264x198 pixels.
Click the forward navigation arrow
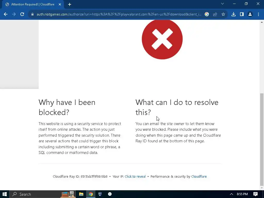point(14,14)
